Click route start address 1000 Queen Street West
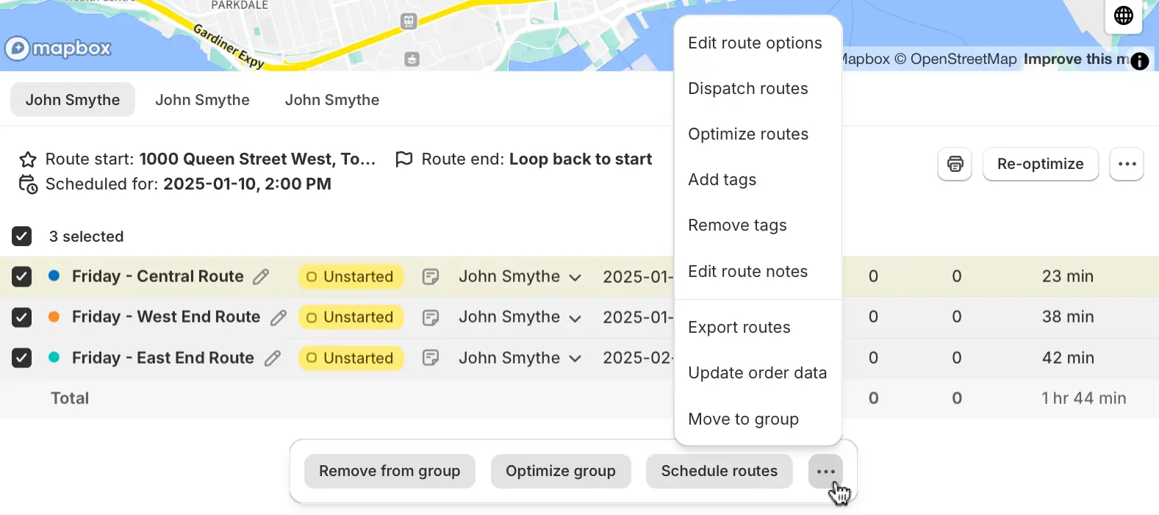Viewport: 1159px width, 515px height. pos(257,159)
